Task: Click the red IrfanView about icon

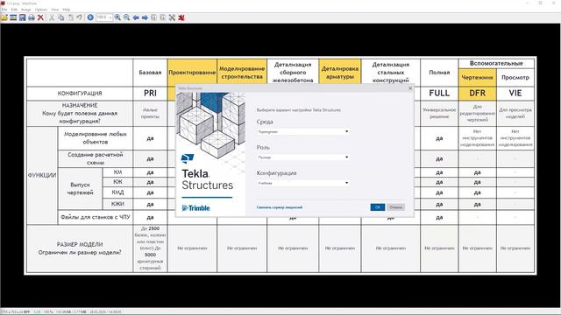Action: (181, 17)
